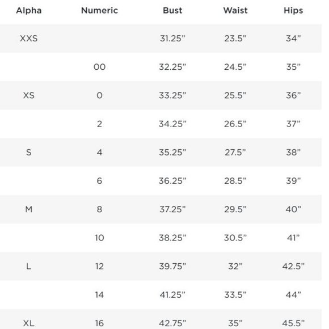Select the XXS size label
329x329 pixels.
pos(29,39)
